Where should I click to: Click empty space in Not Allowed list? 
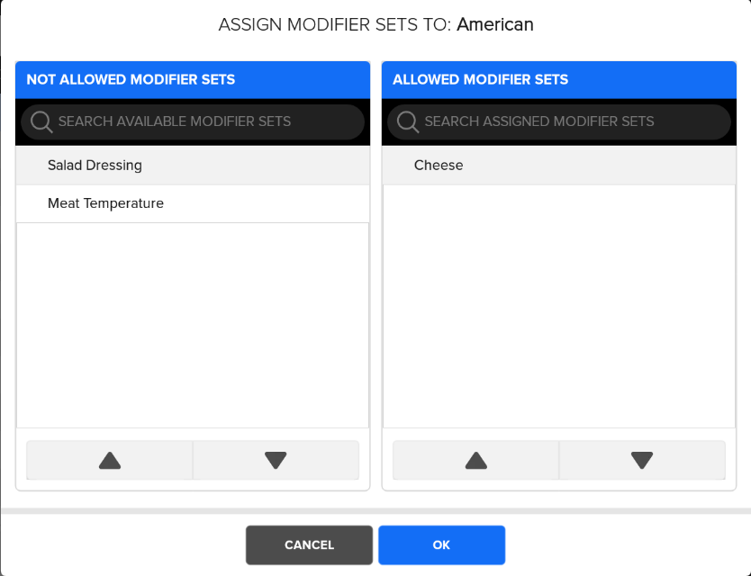(193, 324)
